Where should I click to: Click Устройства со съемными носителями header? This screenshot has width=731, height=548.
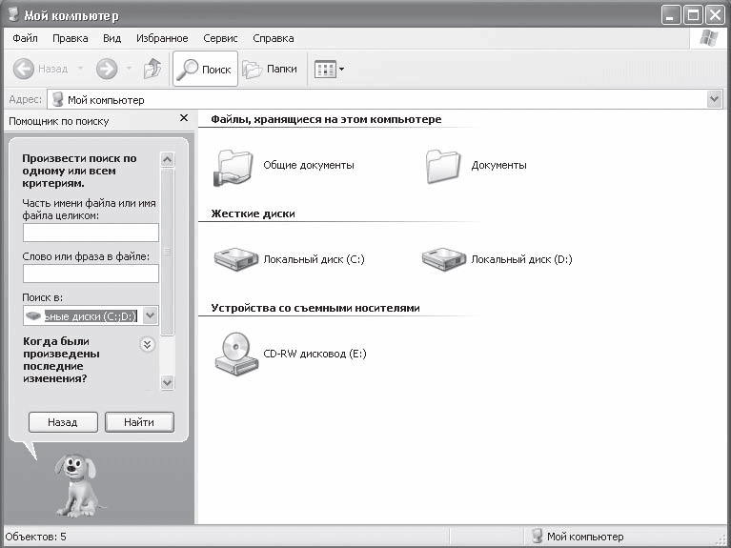click(315, 308)
